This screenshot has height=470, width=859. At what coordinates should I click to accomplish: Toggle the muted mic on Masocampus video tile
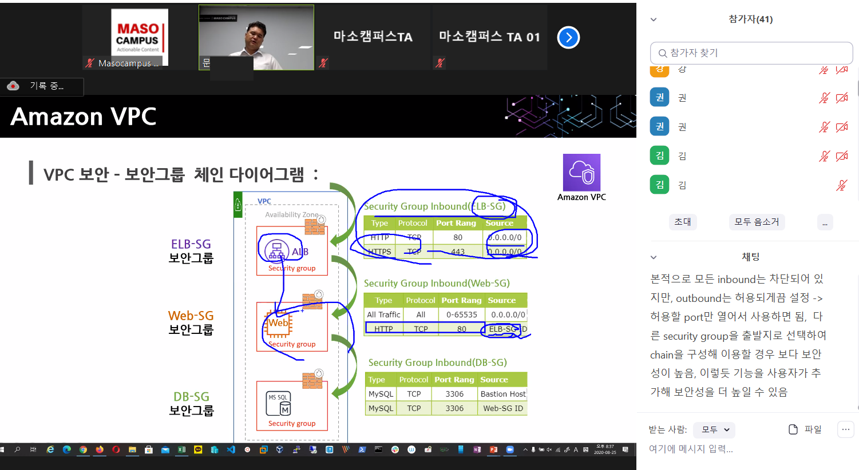pyautogui.click(x=89, y=63)
